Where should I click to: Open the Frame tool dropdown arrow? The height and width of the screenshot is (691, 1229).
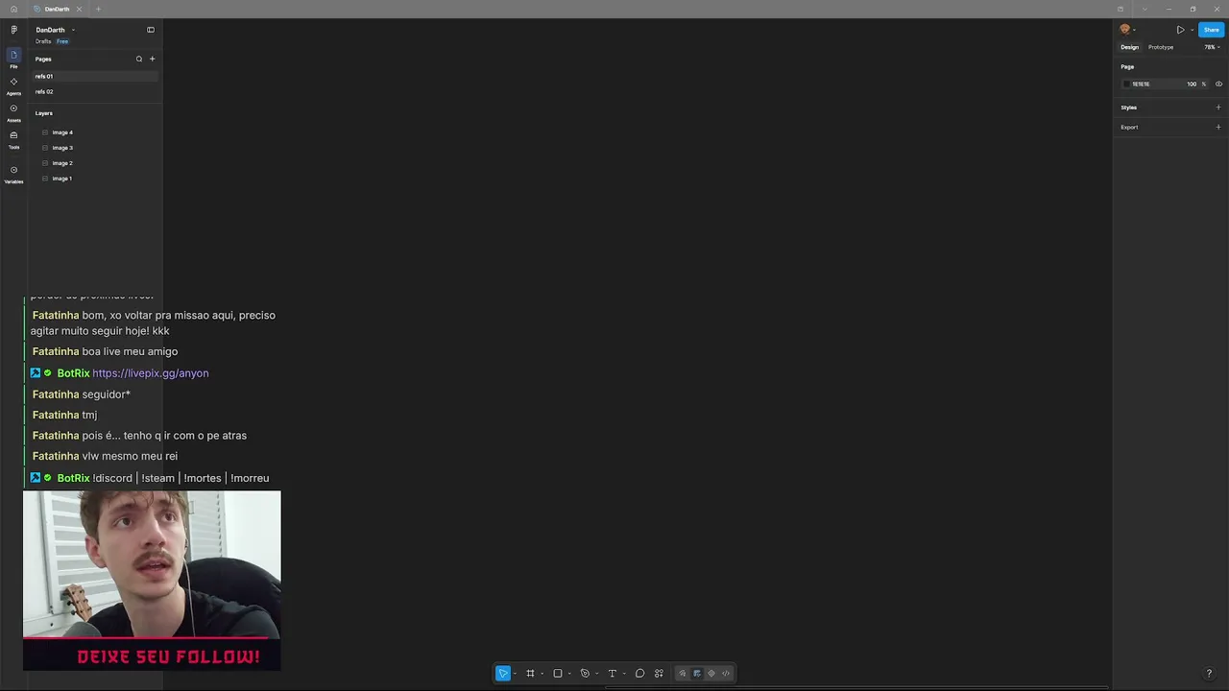click(x=542, y=674)
